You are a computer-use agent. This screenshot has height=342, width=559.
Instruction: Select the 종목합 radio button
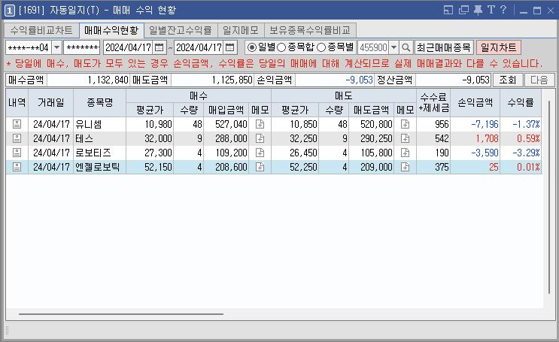coord(281,47)
